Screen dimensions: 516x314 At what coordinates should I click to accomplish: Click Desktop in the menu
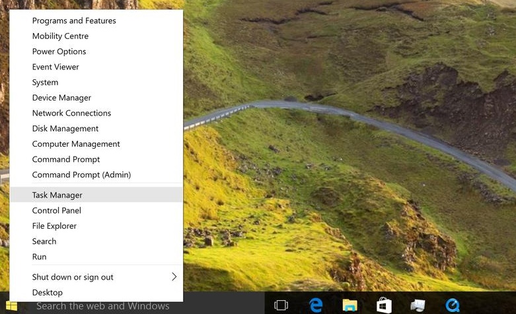(96, 292)
